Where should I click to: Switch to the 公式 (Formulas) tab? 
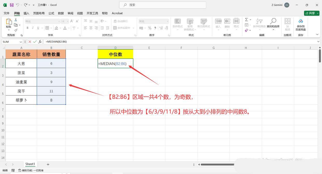(51, 13)
